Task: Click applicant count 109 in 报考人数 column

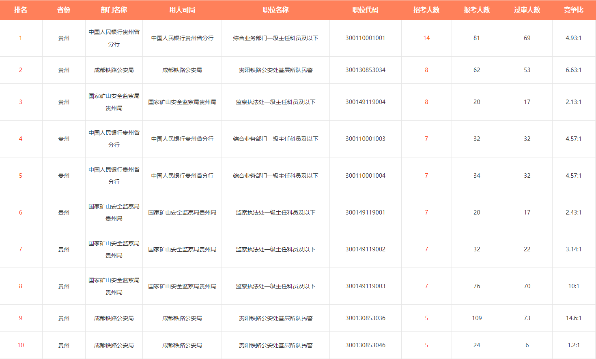Action: click(477, 318)
